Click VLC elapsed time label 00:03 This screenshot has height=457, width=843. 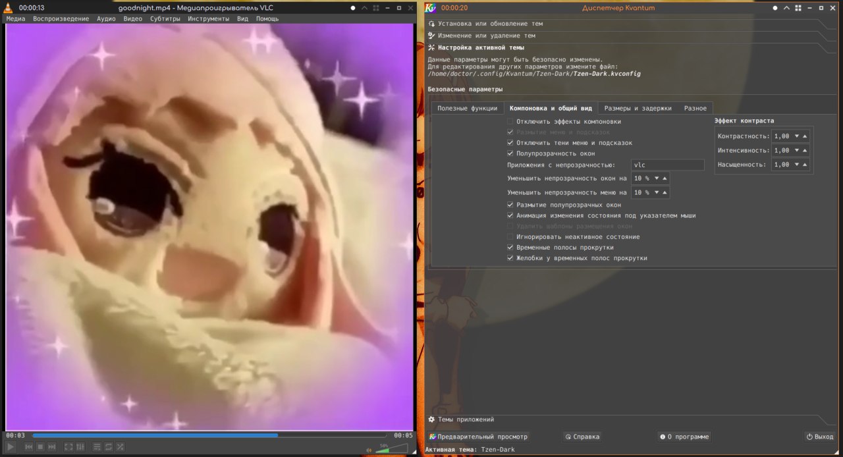[16, 435]
